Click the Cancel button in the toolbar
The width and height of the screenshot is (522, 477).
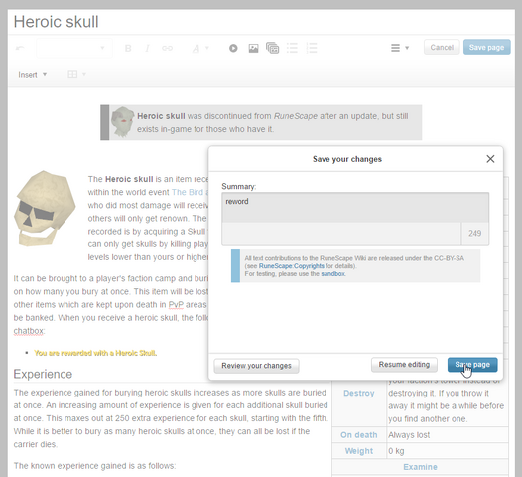[442, 47]
